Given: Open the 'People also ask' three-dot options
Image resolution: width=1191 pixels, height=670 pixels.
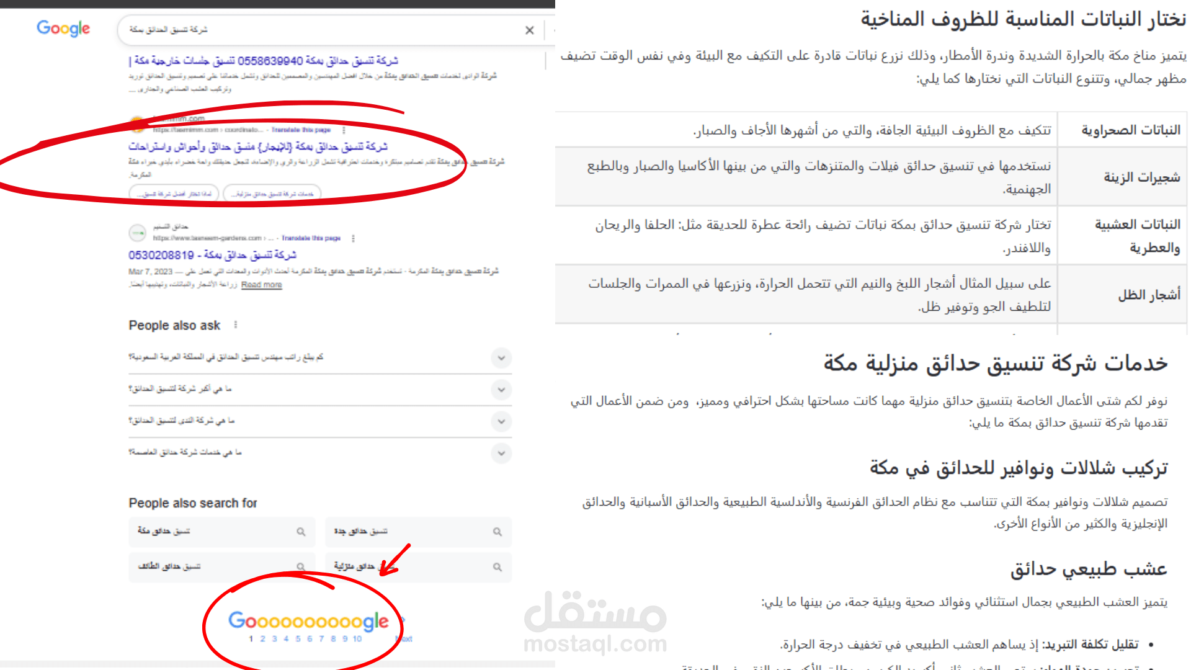Looking at the screenshot, I should click(236, 325).
